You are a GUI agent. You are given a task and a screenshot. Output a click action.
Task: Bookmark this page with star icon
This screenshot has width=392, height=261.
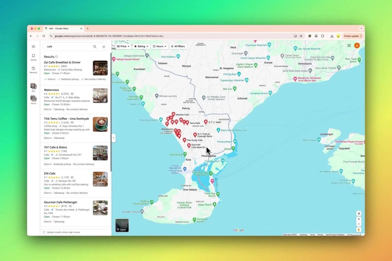[x=301, y=36]
